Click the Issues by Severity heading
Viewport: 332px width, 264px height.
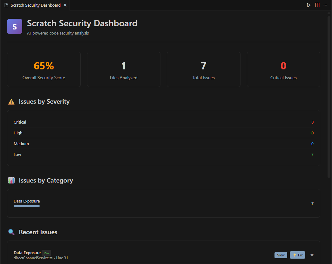coord(44,102)
